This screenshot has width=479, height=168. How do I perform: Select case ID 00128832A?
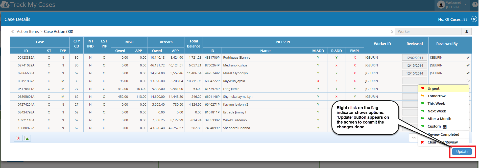(x=26, y=58)
